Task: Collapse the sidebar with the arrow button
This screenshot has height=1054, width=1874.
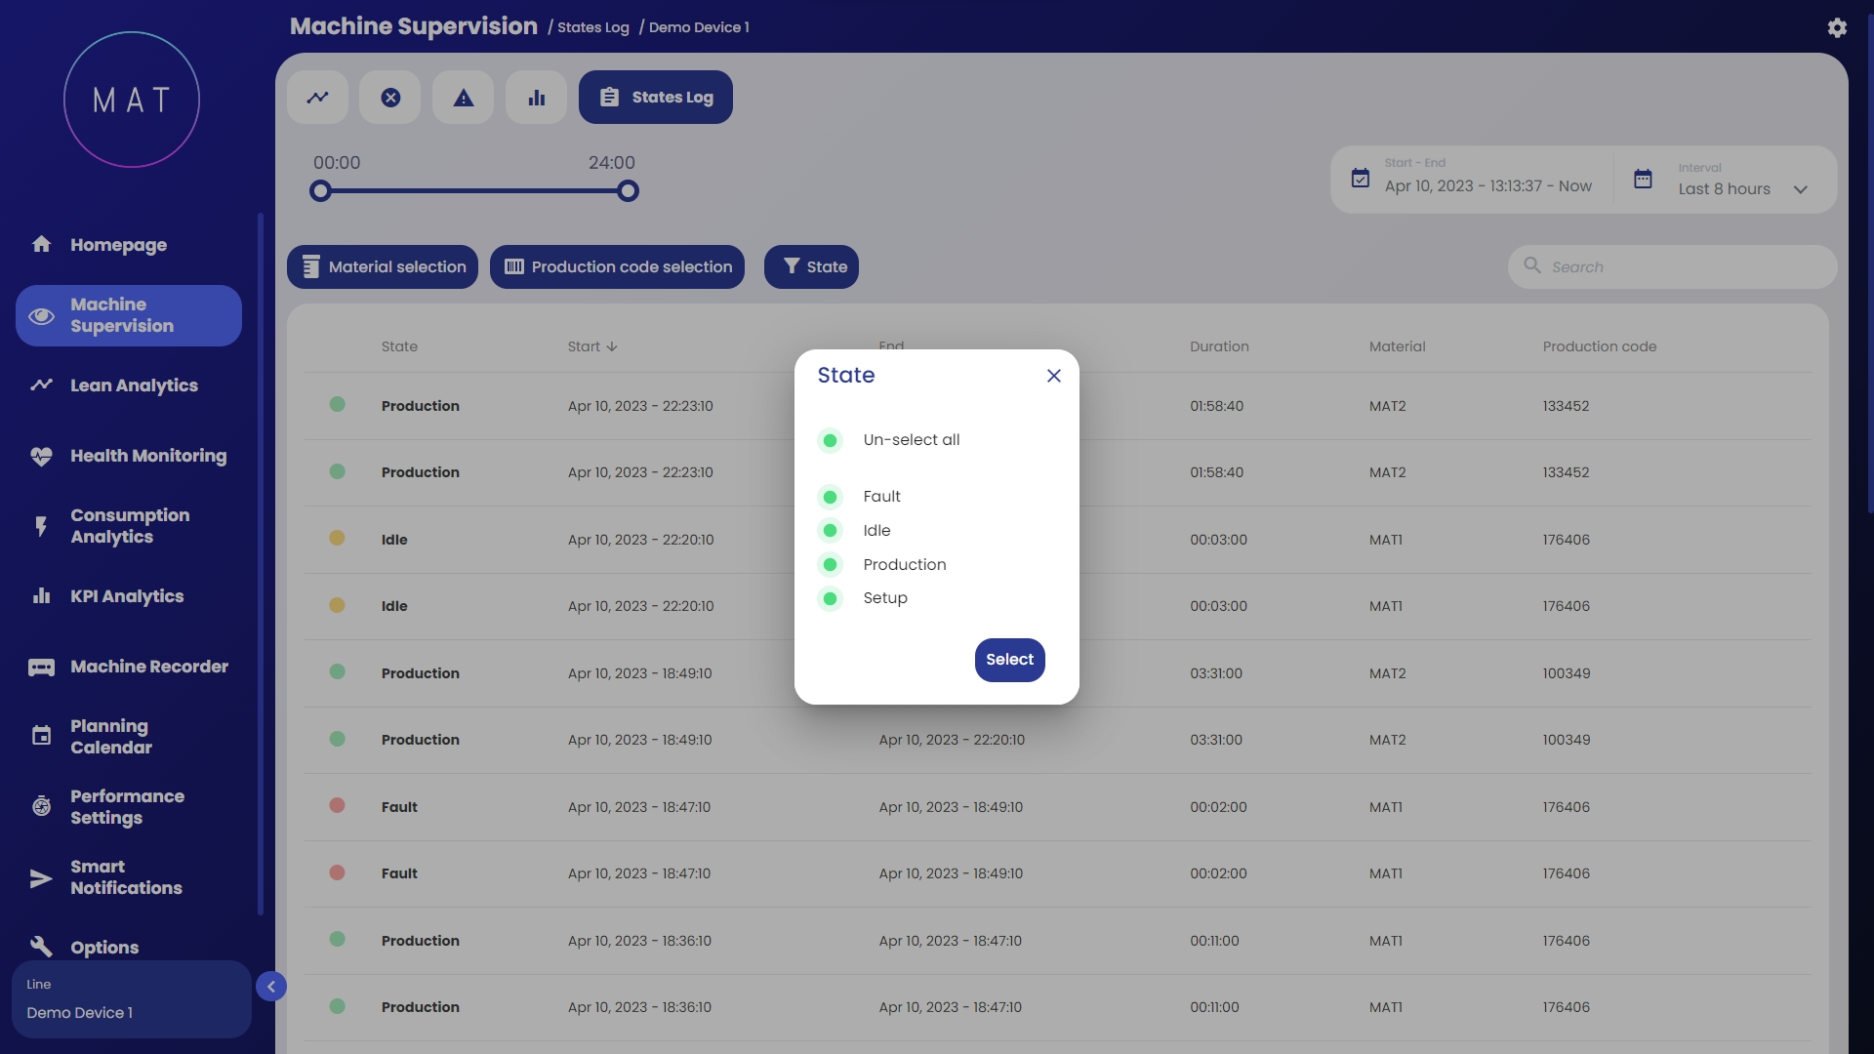Action: click(271, 987)
